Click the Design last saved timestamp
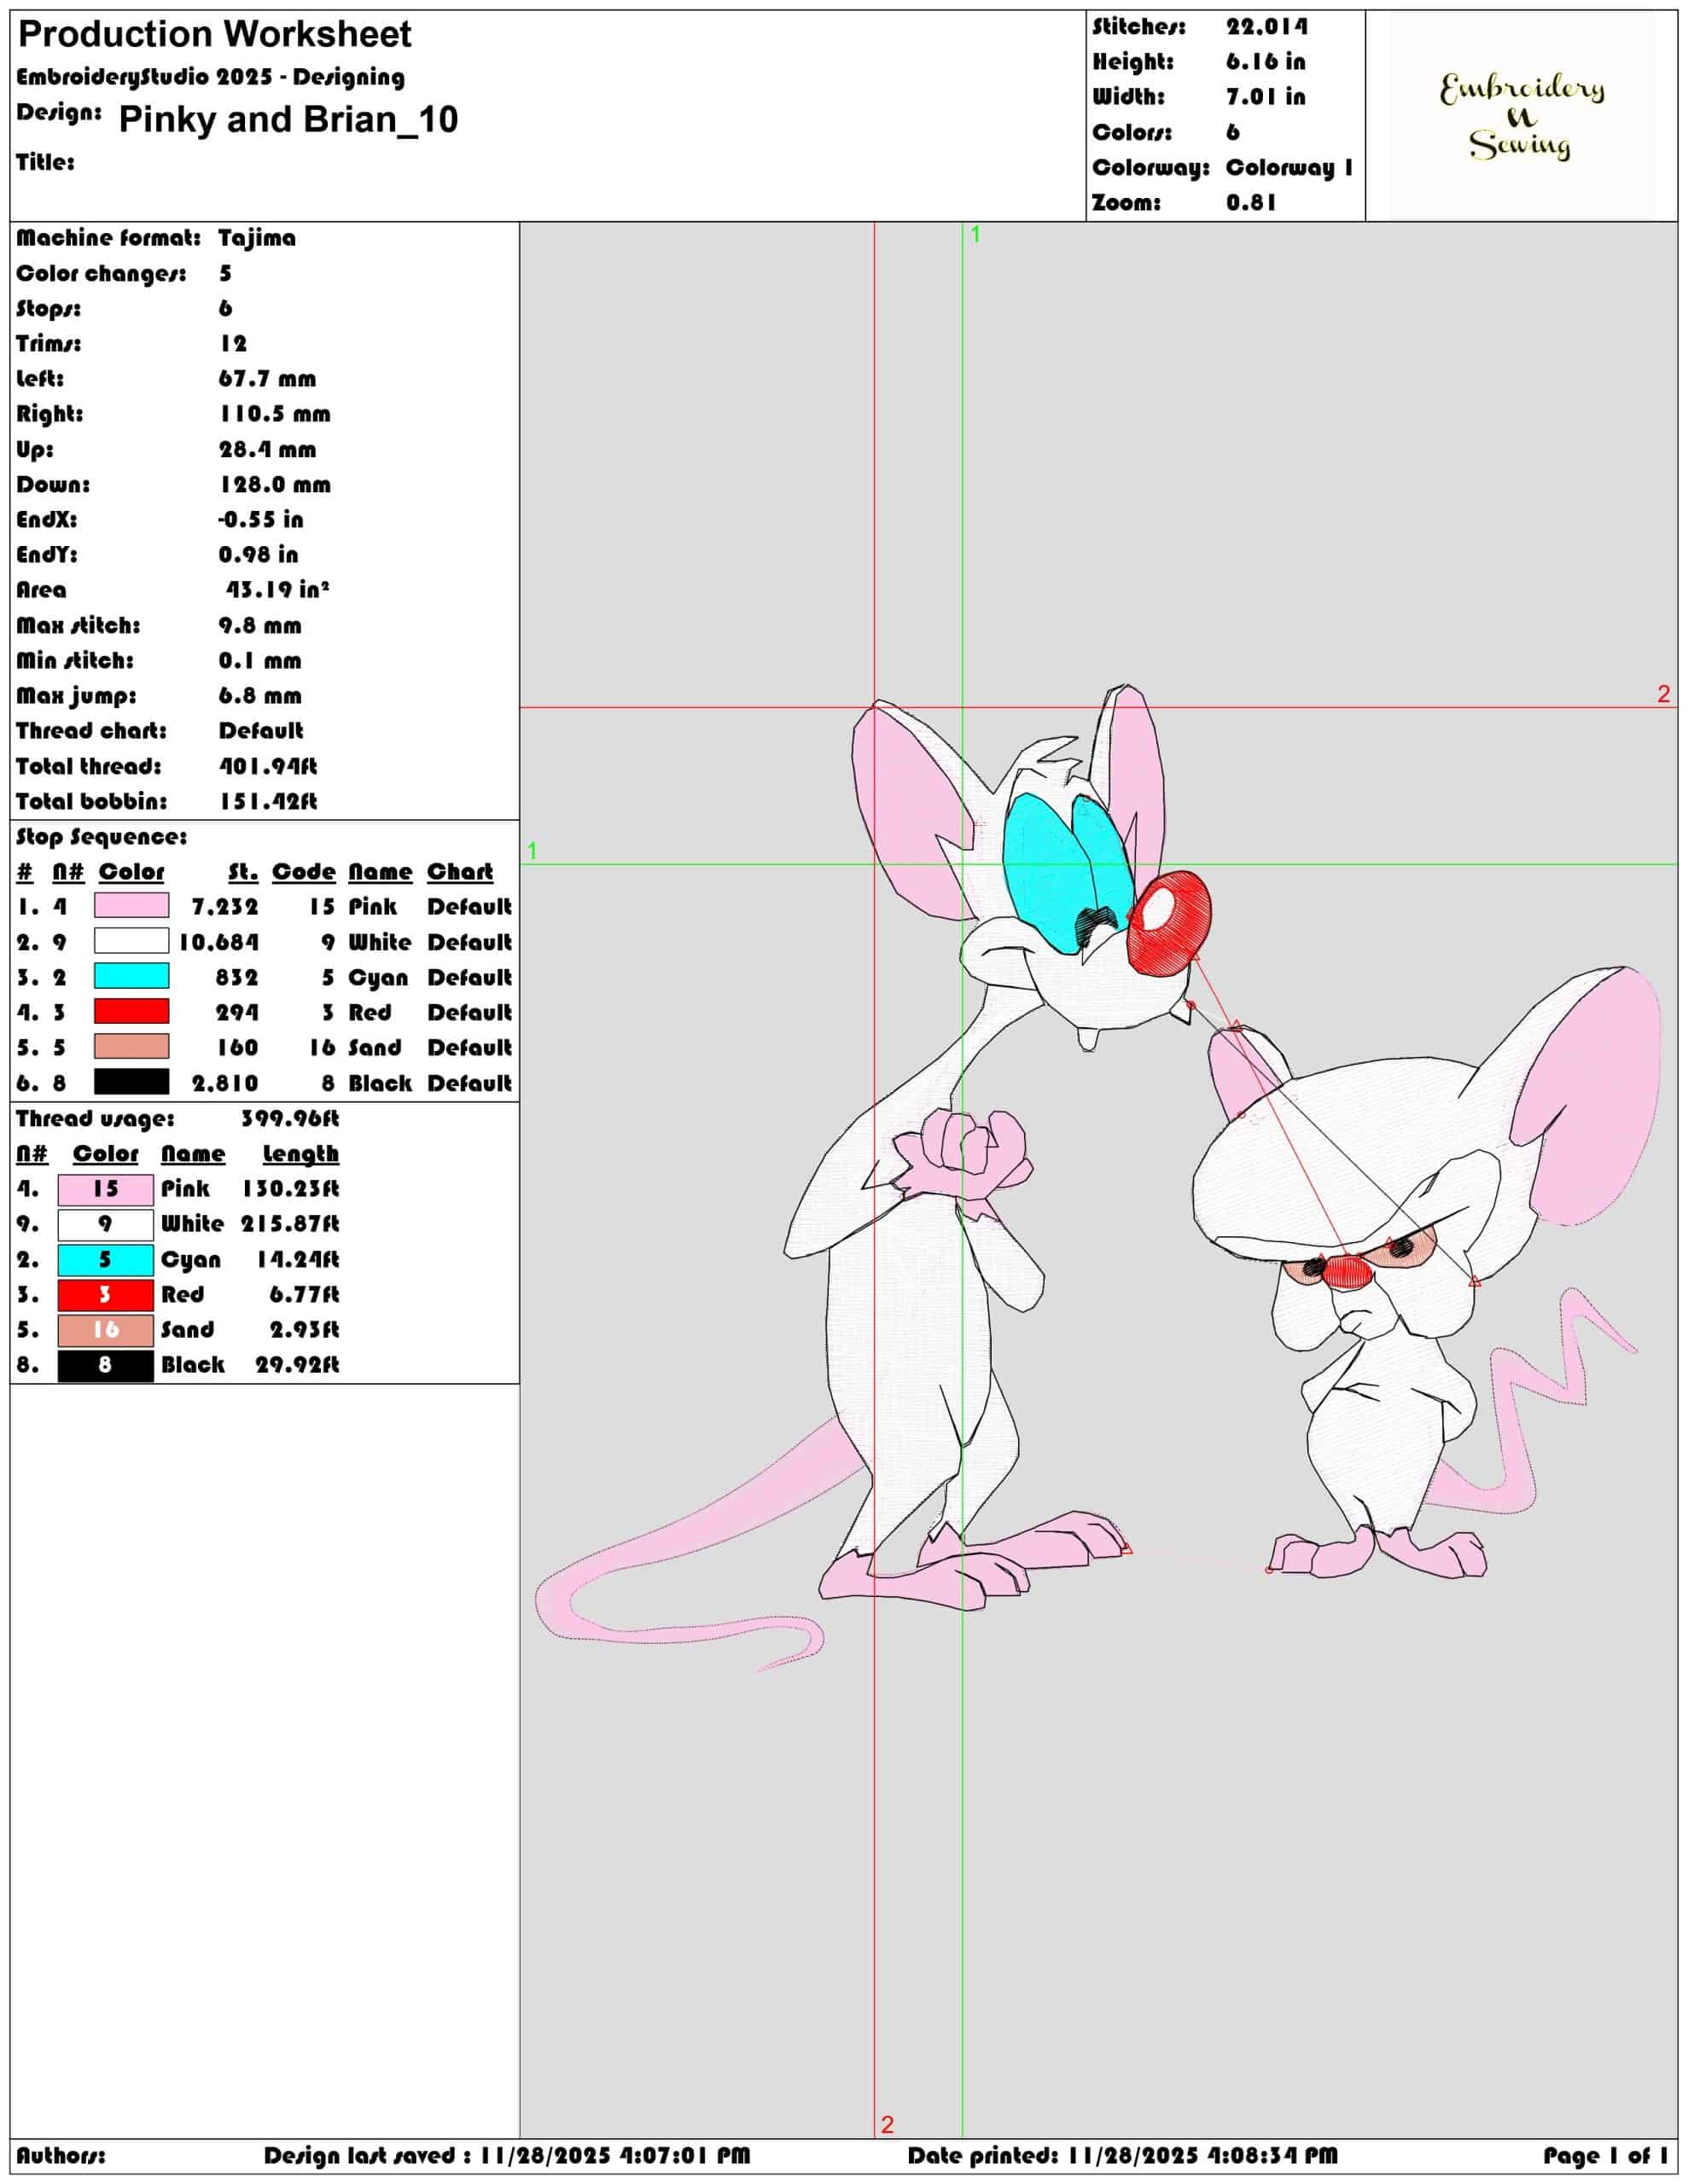Screen dimensions: 1688x2184 (x=507, y=2156)
